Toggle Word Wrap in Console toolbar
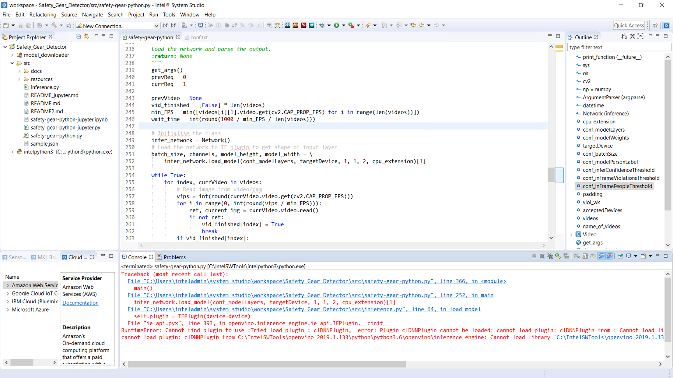The width and height of the screenshot is (673, 378). (x=593, y=256)
